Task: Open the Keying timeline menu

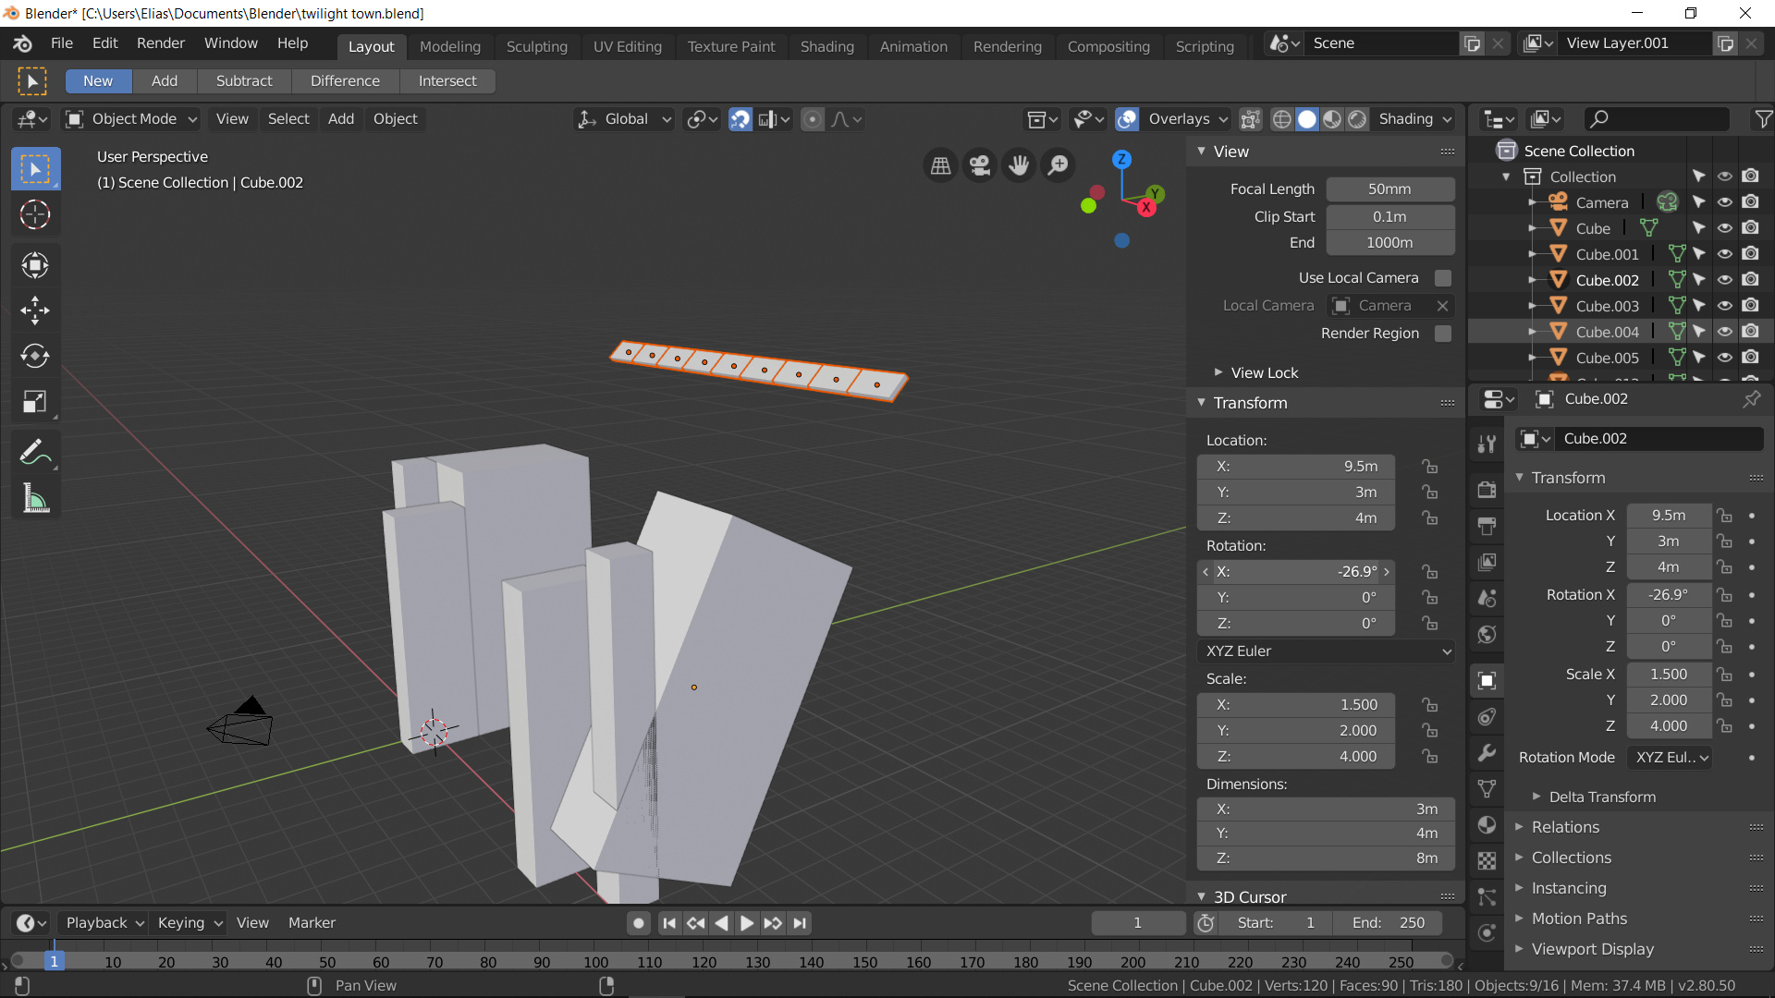Action: 190,923
